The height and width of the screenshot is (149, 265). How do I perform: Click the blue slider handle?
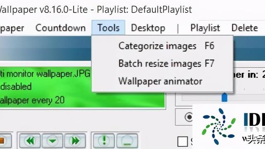click(x=224, y=97)
